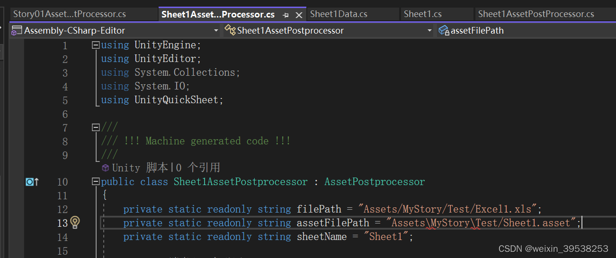Click the 0 references CodeLens link
The height and width of the screenshot is (258, 616).
pyautogui.click(x=198, y=168)
